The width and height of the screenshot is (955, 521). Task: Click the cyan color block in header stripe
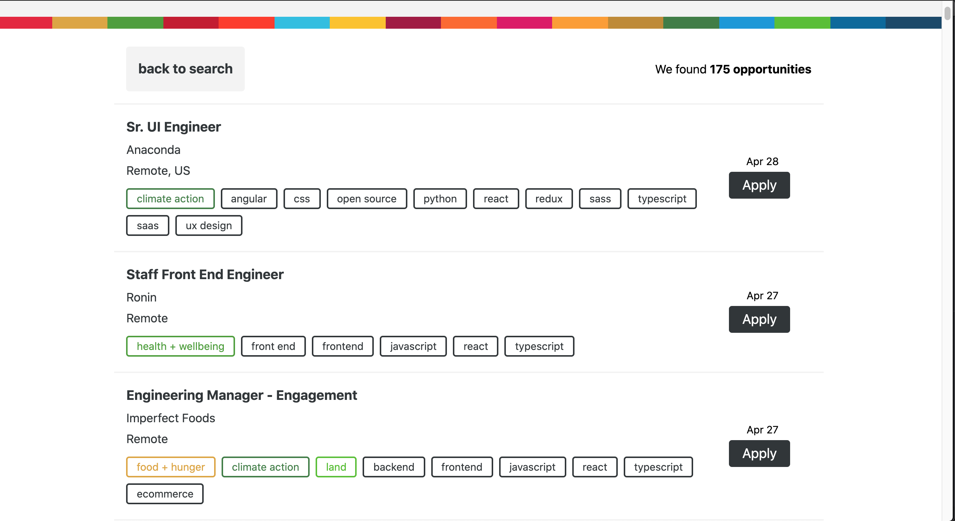[302, 23]
